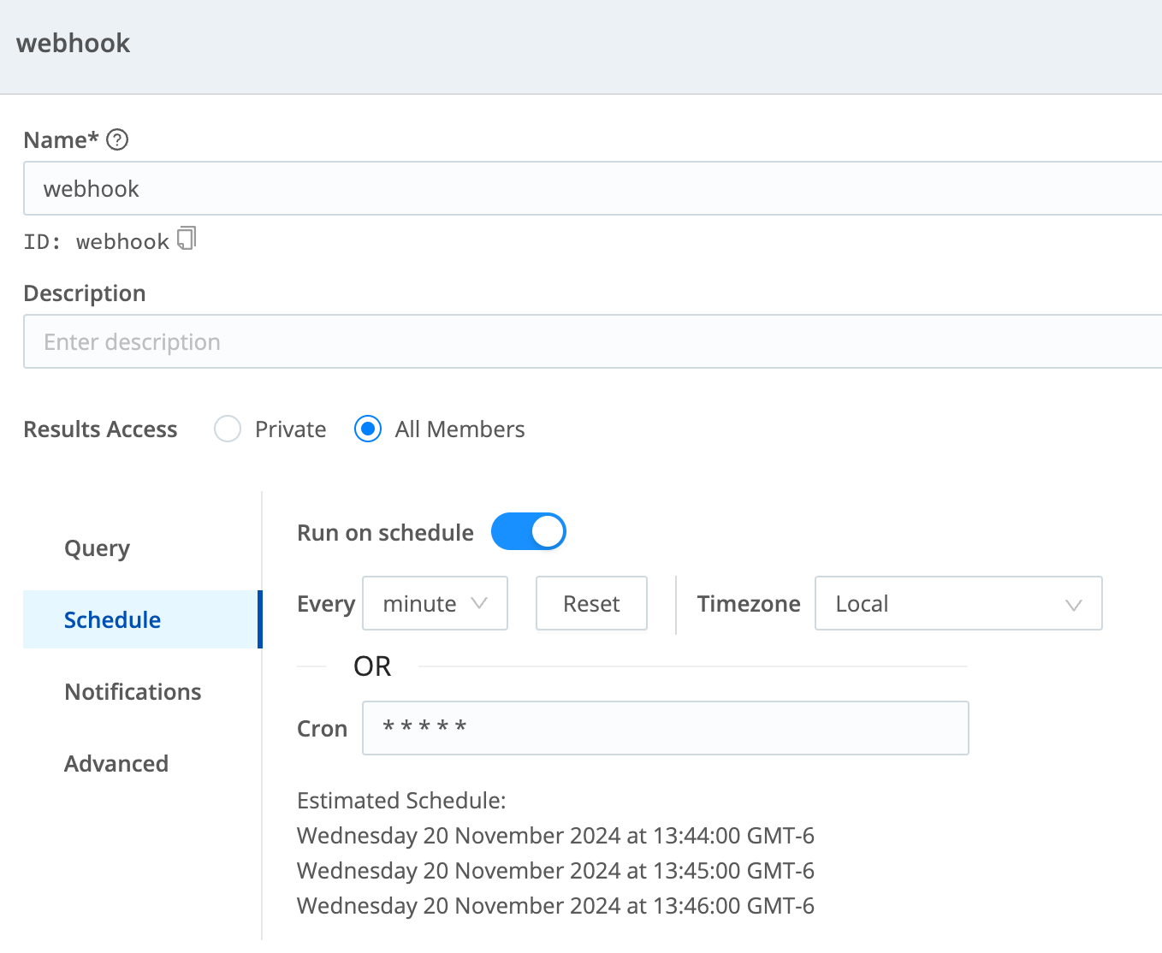Focus the Enter description text box

pos(590,341)
